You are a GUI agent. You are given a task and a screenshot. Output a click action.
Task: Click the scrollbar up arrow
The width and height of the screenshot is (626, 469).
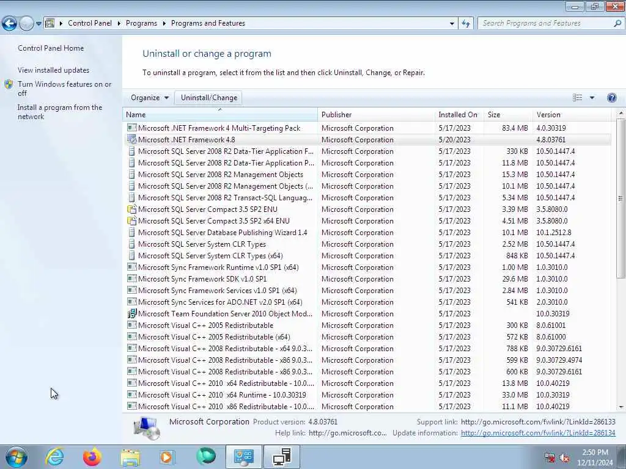coord(620,113)
